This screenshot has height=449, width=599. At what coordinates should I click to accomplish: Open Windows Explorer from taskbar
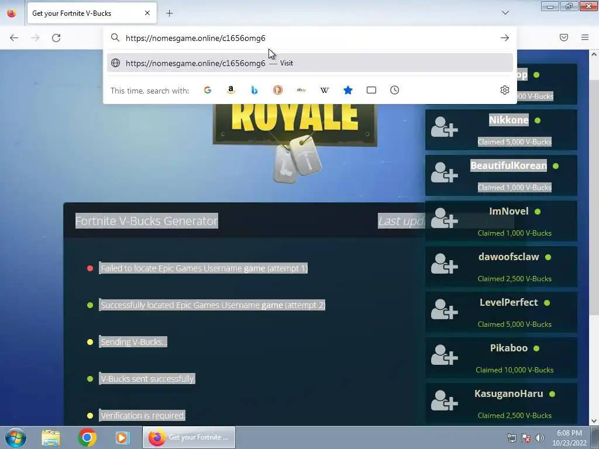tap(51, 437)
